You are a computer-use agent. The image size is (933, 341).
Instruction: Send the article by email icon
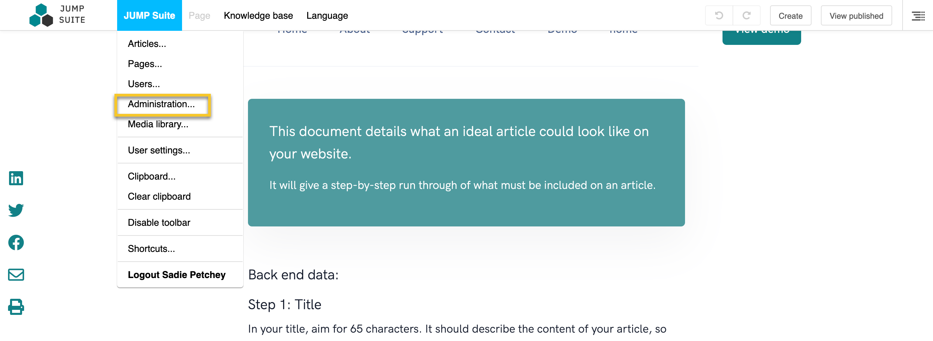16,274
